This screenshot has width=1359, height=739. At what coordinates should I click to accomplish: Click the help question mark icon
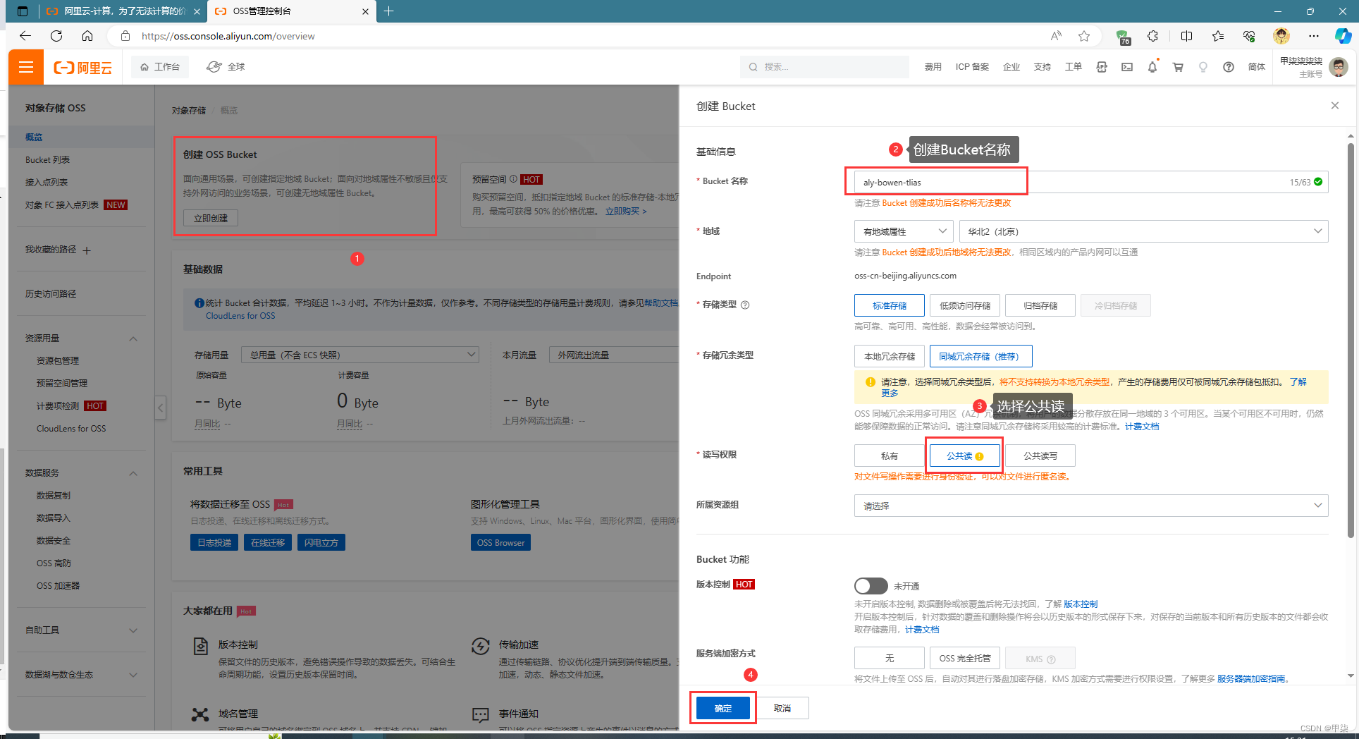(x=1229, y=67)
